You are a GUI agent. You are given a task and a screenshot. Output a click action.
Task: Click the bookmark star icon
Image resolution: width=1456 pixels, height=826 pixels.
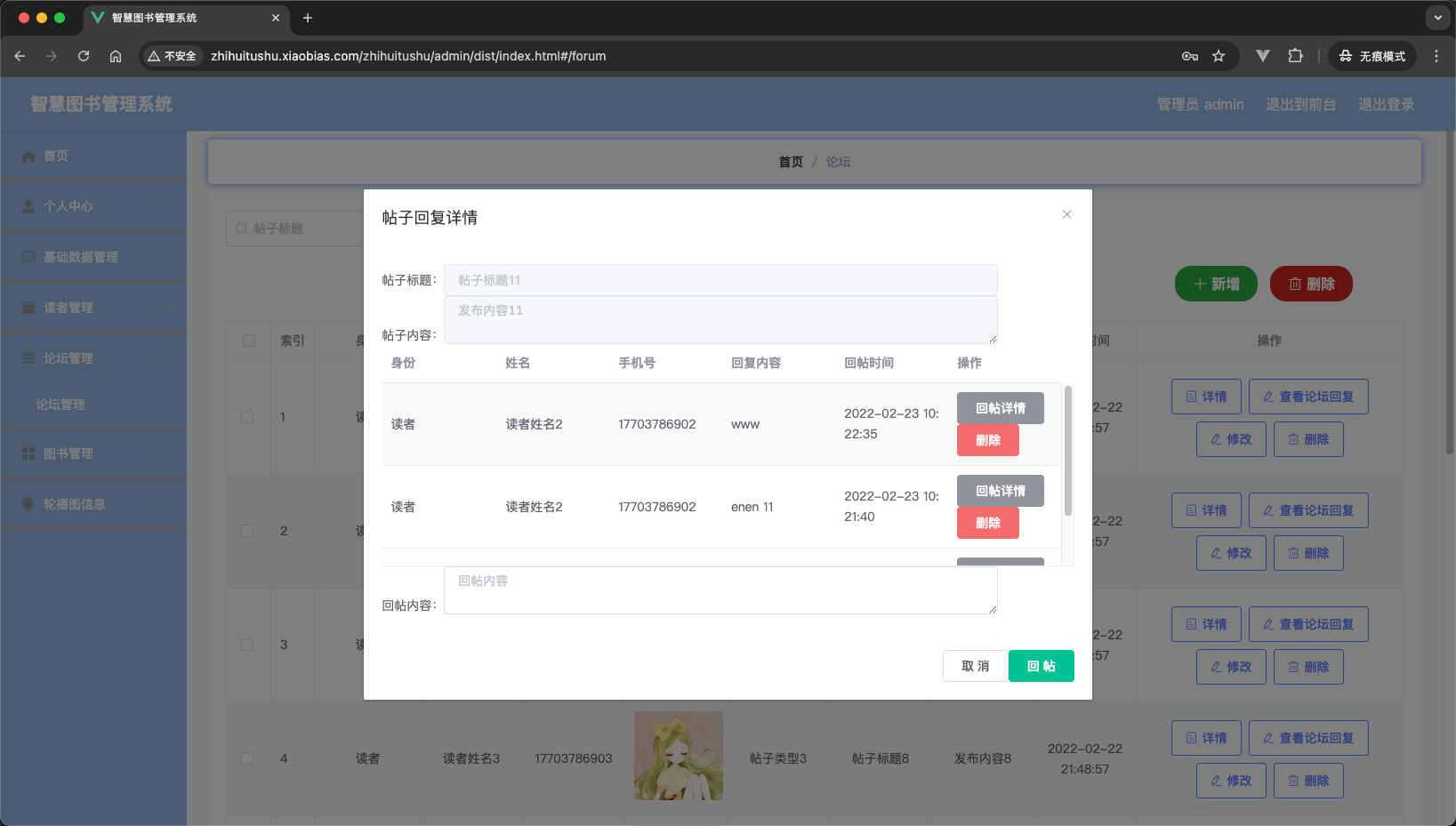1219,56
